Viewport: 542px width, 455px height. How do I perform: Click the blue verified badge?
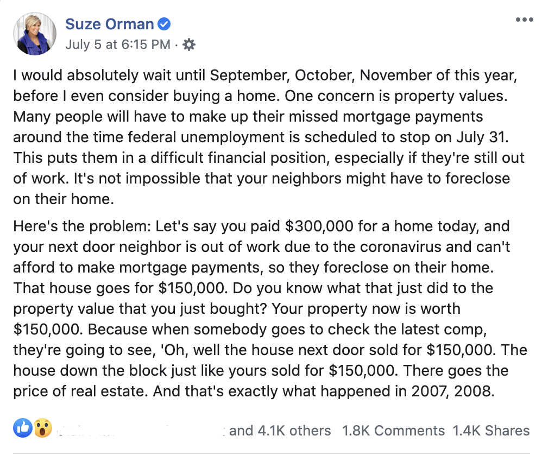coord(164,24)
